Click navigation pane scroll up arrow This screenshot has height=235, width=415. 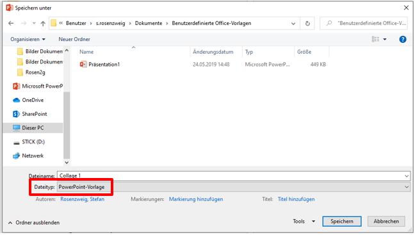(x=67, y=51)
